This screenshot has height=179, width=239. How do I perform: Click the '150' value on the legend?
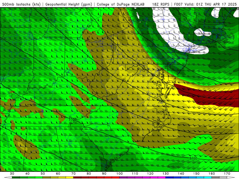click(x=197, y=174)
